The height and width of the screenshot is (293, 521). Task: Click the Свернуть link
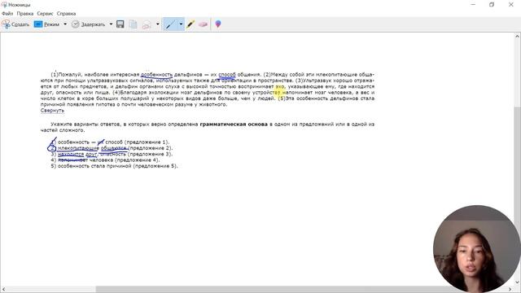pyautogui.click(x=52, y=111)
